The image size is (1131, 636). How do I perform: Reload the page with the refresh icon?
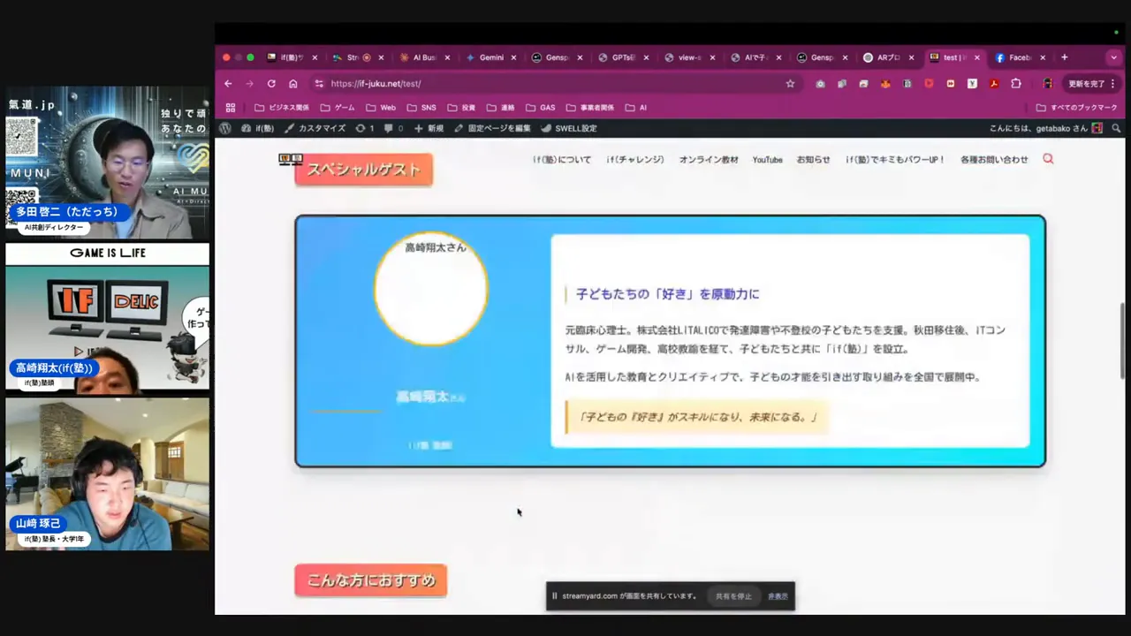(x=271, y=83)
